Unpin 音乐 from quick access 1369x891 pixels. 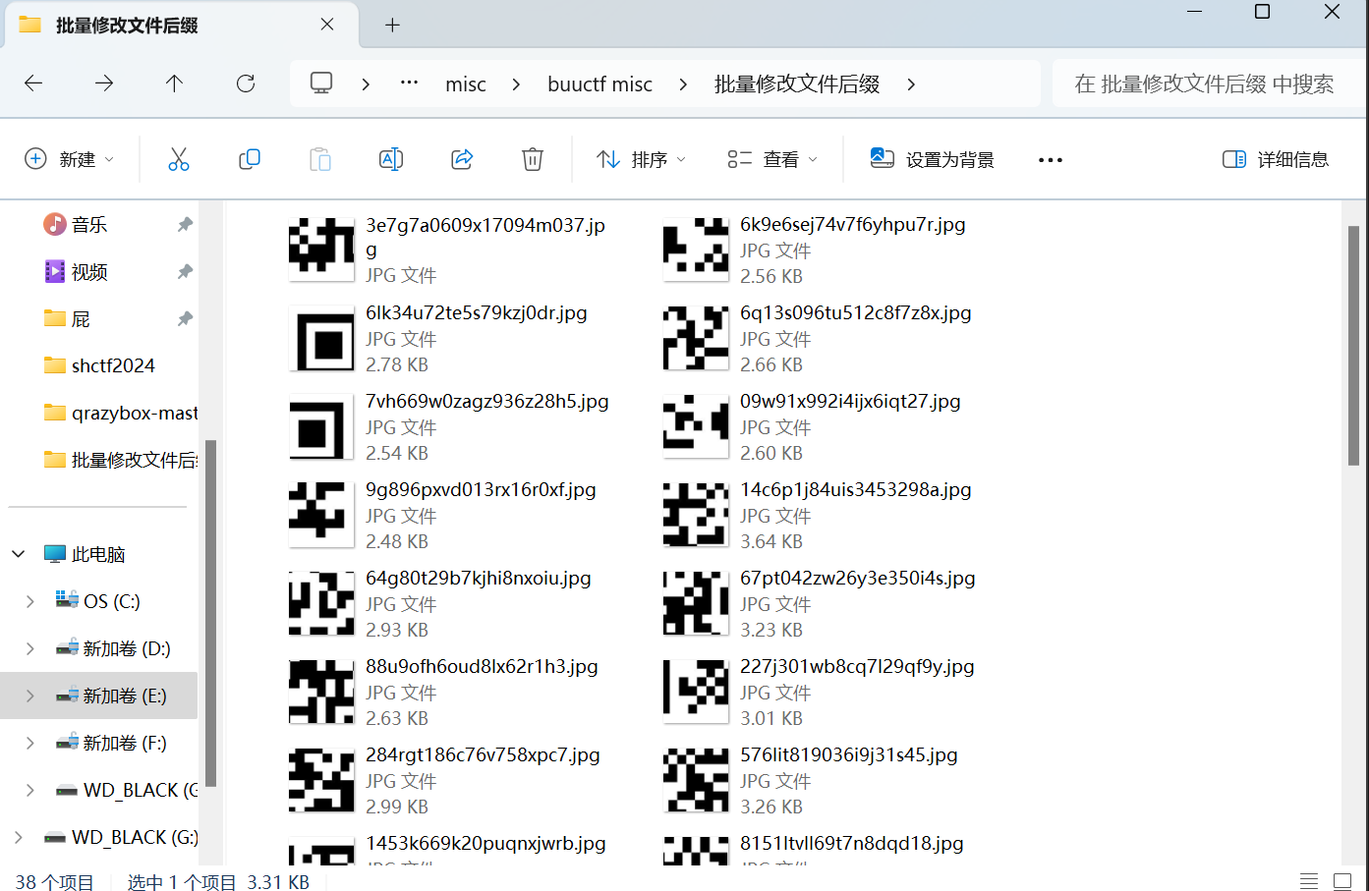coord(185,225)
